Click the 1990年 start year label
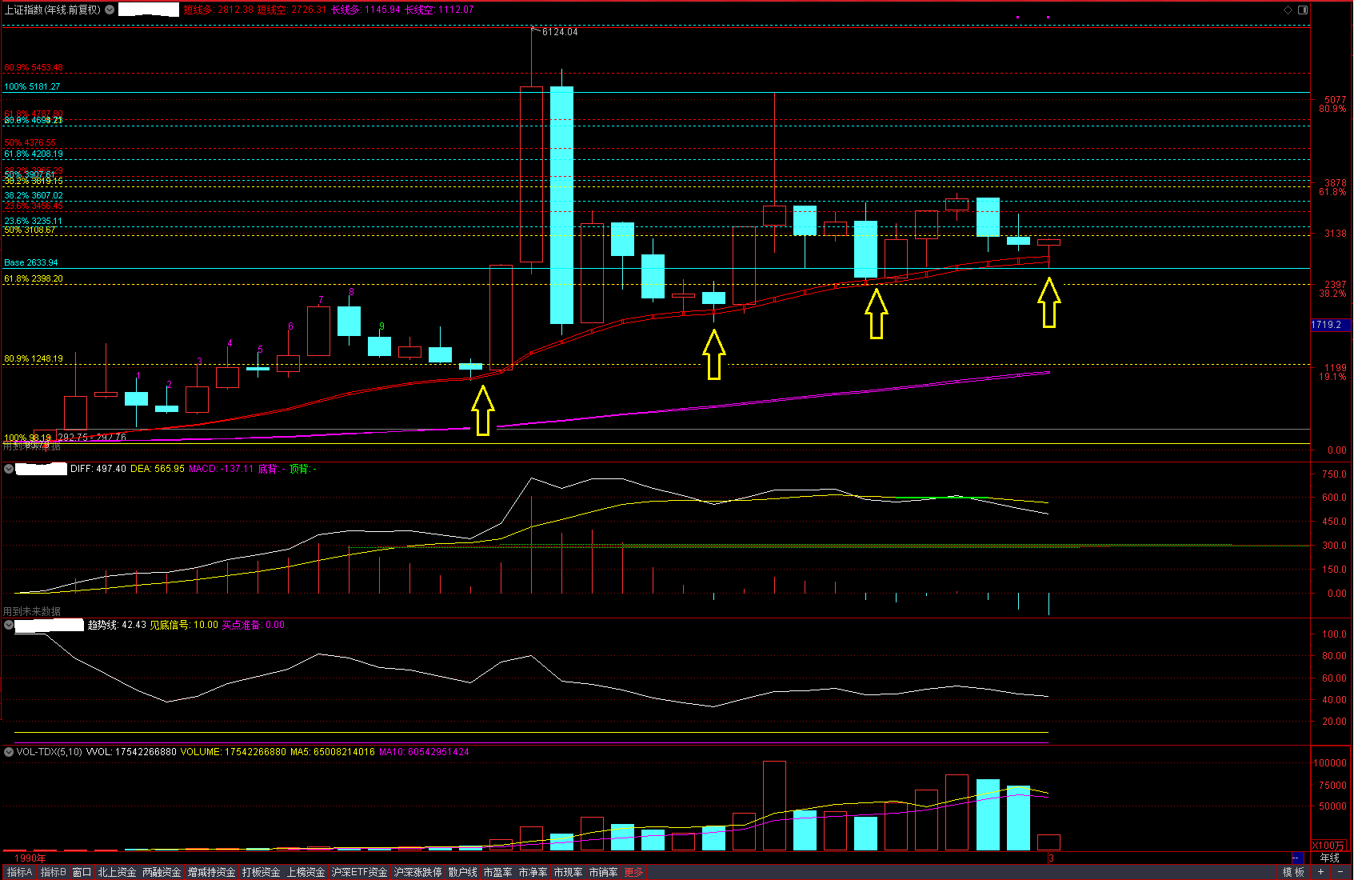 30,858
